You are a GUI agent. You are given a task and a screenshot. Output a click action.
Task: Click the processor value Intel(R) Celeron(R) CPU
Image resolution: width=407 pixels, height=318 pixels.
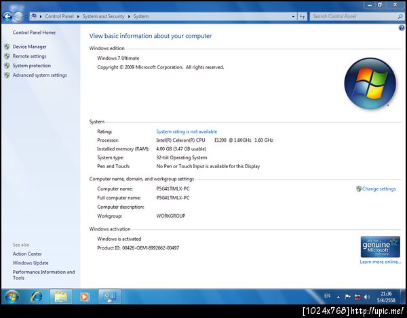tap(214, 140)
